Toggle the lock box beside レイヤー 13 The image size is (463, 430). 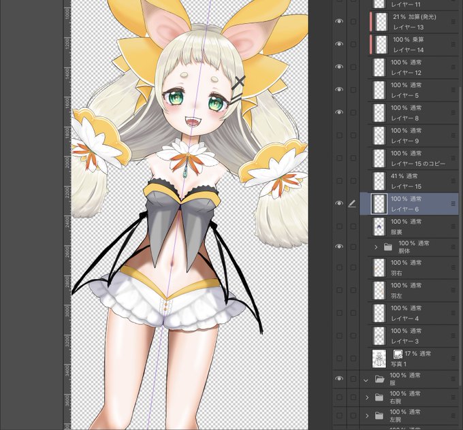(x=353, y=22)
